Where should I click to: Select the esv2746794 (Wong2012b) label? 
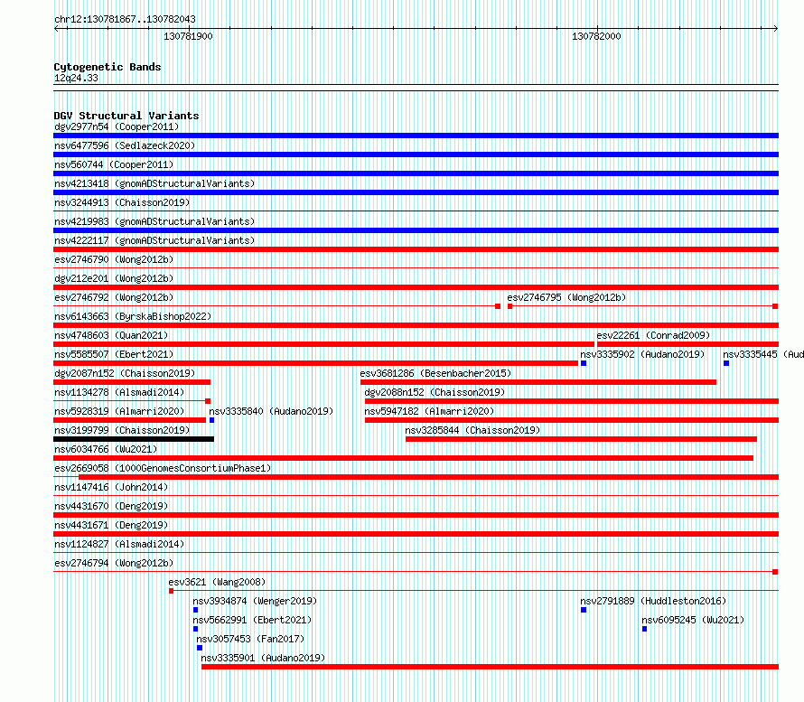pyautogui.click(x=114, y=563)
